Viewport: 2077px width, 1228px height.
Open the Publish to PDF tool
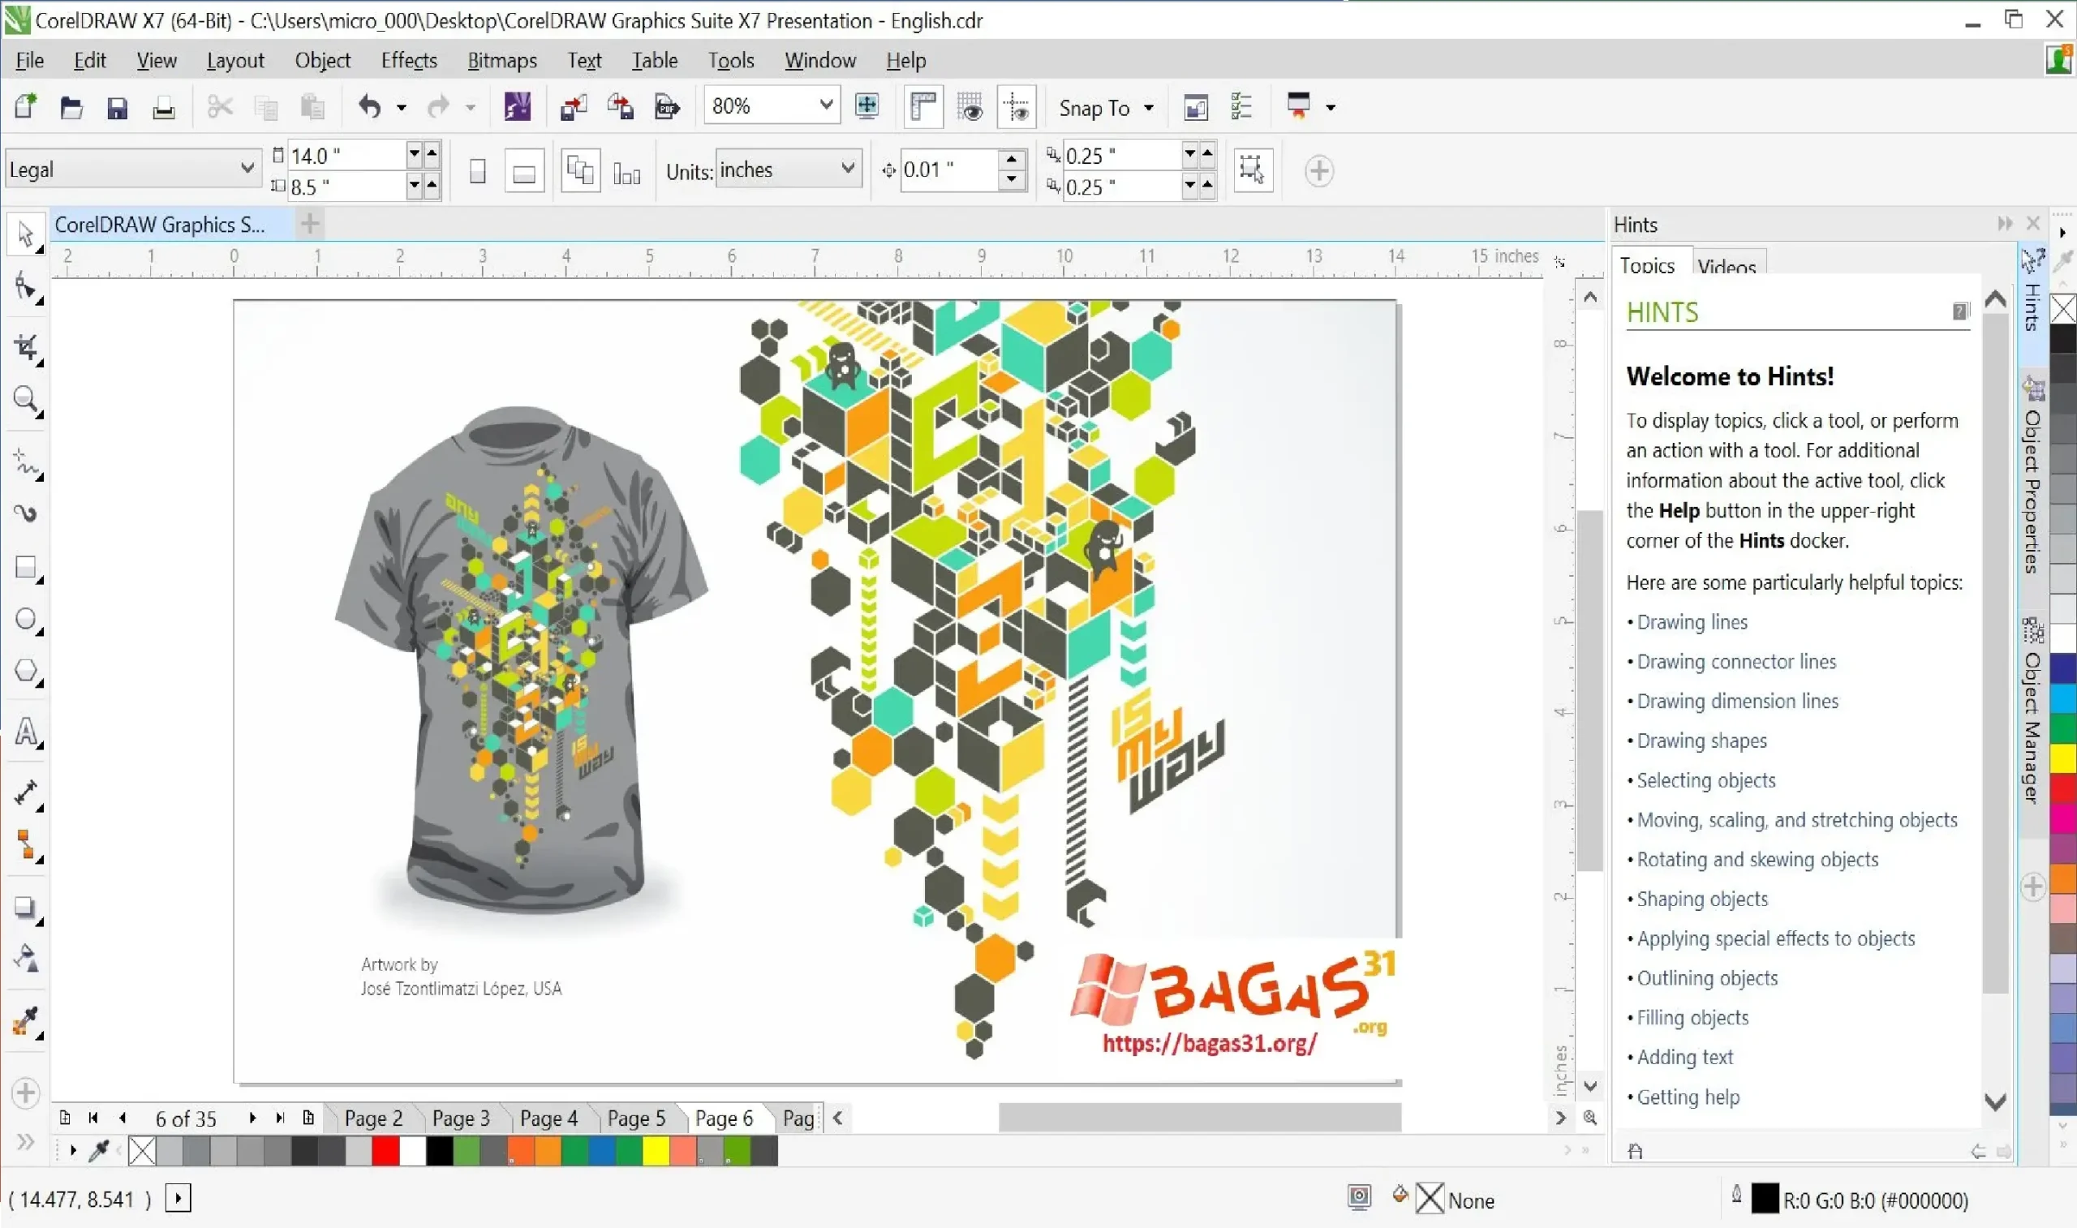coord(667,107)
